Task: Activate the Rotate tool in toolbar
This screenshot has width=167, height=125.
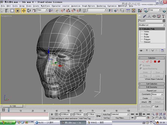Action: [x=29, y=10]
